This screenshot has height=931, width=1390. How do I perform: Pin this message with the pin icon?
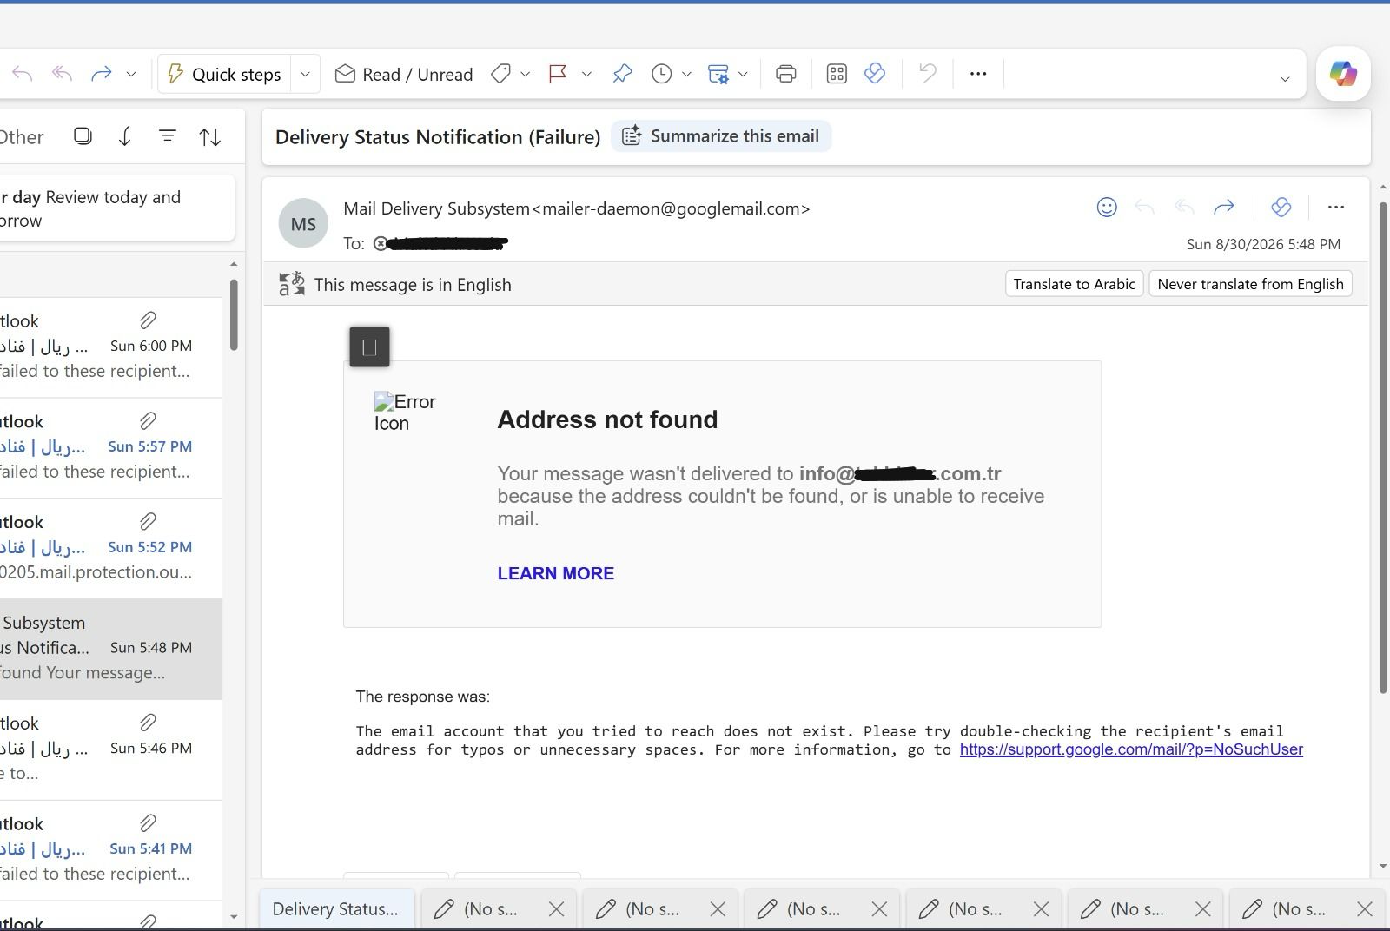(x=622, y=74)
